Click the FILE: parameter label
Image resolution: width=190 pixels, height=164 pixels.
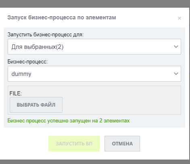(16, 93)
